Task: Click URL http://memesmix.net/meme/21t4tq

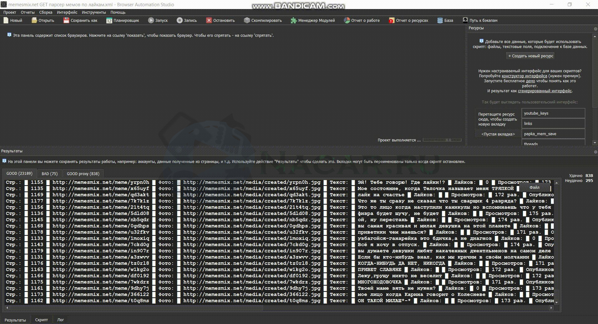Action: click(x=101, y=207)
